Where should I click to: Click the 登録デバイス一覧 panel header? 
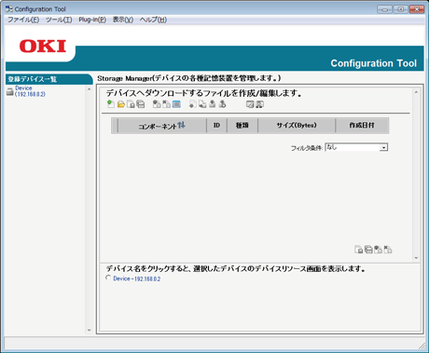pyautogui.click(x=48, y=79)
